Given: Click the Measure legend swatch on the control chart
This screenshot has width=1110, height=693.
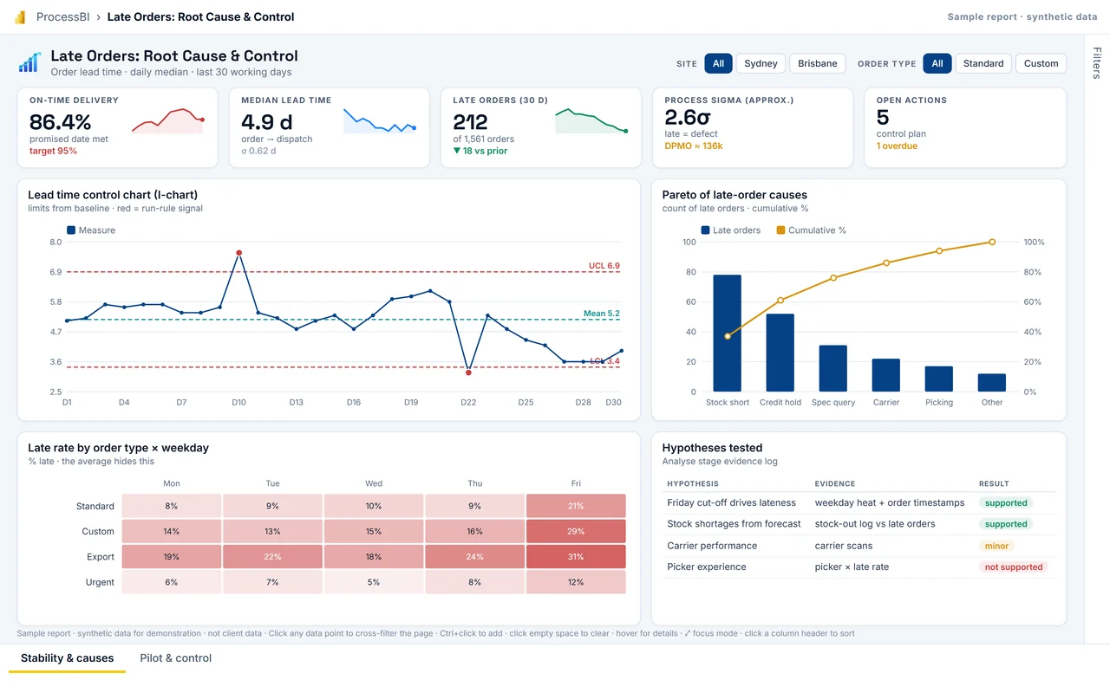Looking at the screenshot, I should [x=71, y=230].
